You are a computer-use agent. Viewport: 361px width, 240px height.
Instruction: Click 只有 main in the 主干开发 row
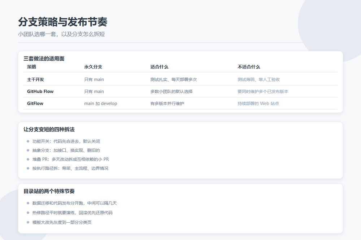94,80
